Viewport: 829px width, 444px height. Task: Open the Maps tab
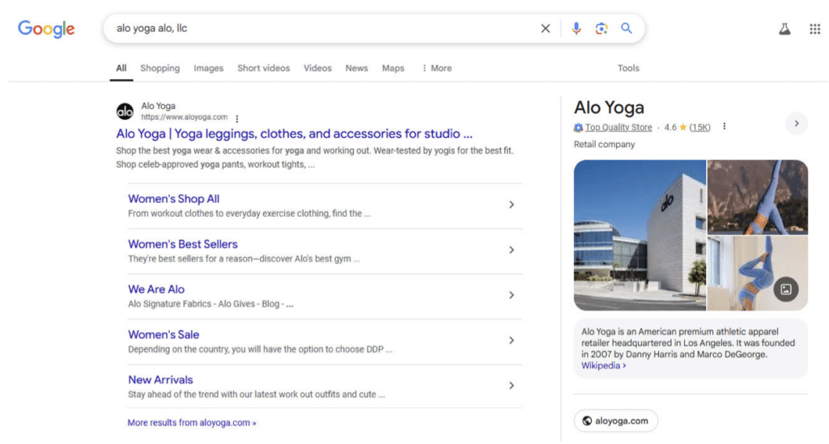tap(393, 68)
